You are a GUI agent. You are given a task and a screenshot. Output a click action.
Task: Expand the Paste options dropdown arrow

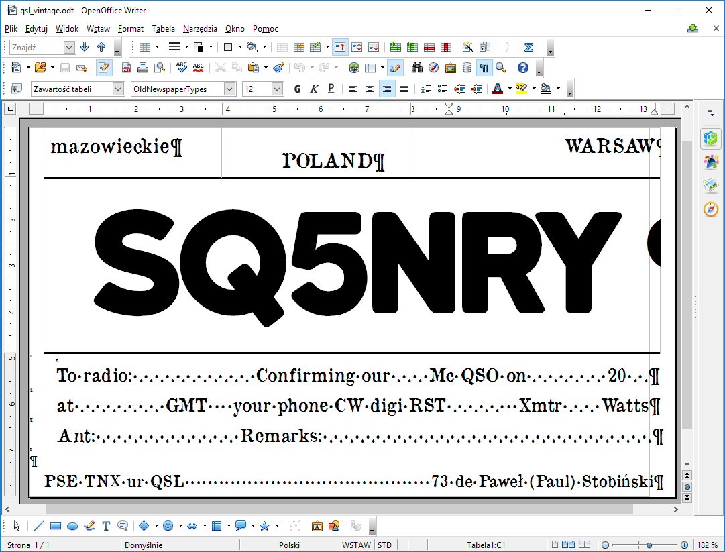[x=266, y=68]
